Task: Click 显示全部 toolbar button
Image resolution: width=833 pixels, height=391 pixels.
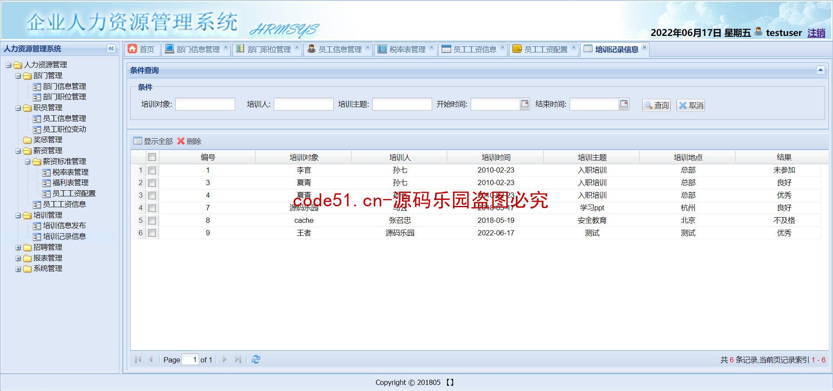Action: pyautogui.click(x=153, y=141)
